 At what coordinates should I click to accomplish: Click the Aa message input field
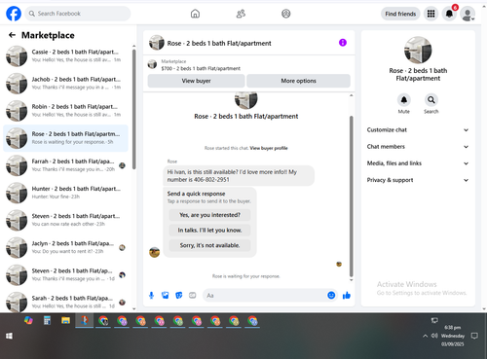[265, 296]
